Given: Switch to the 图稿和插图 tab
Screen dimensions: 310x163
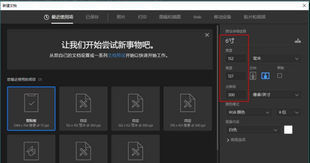Looking at the screenshot, I should point(170,17).
